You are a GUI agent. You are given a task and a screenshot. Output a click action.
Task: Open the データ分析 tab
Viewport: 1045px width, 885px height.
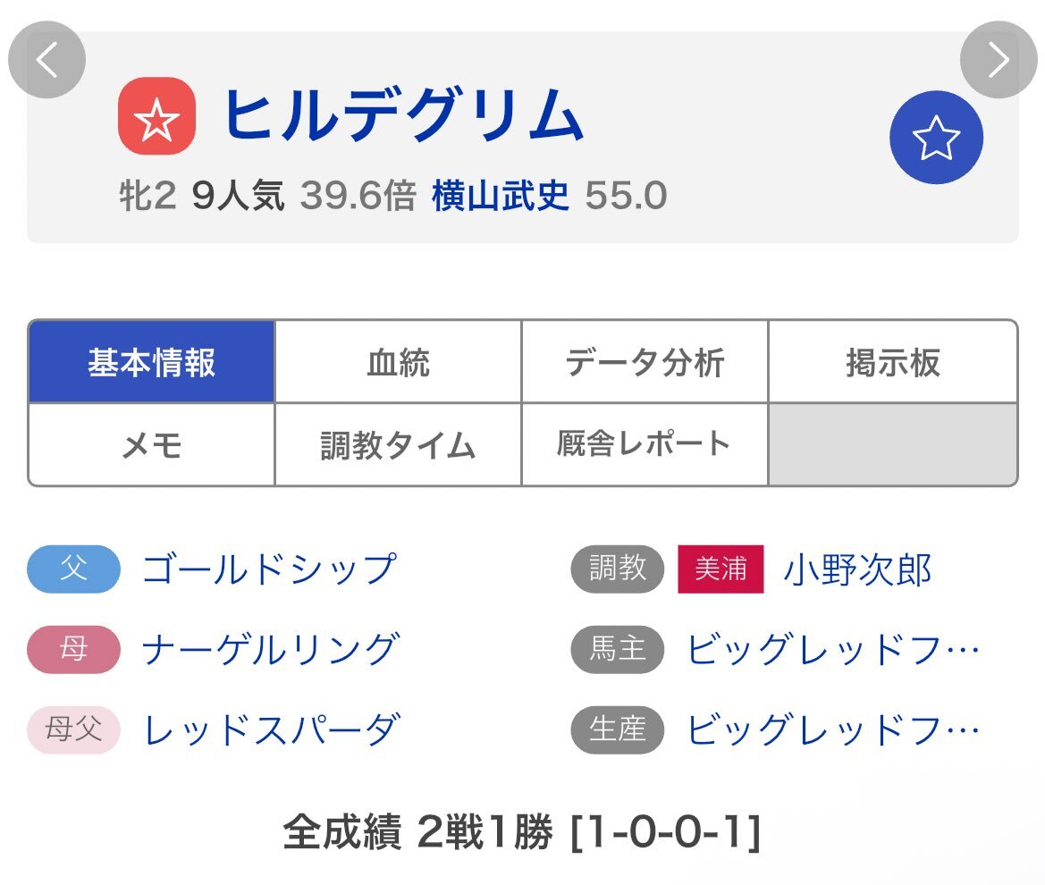pyautogui.click(x=645, y=362)
